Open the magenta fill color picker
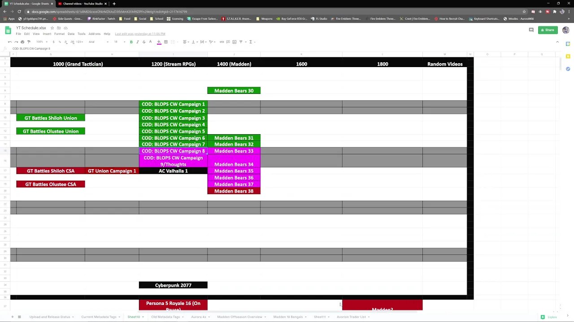The width and height of the screenshot is (574, 322). [159, 42]
